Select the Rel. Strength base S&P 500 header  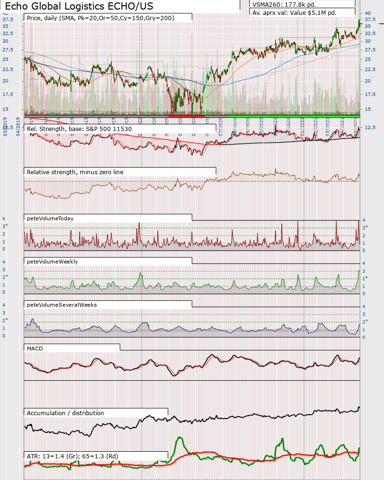79,129
